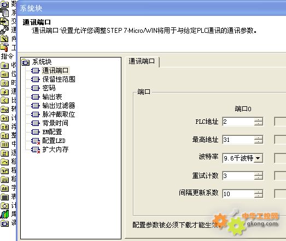Screen dimensions: 286x241
Task: Open the 脉冲截取位 node icon
Action: [35, 114]
